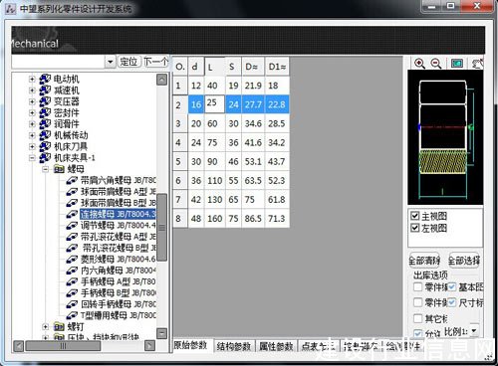This screenshot has width=498, height=366.
Task: Select the 调节螺母 JB/T8004.4 part icon
Action: point(72,226)
